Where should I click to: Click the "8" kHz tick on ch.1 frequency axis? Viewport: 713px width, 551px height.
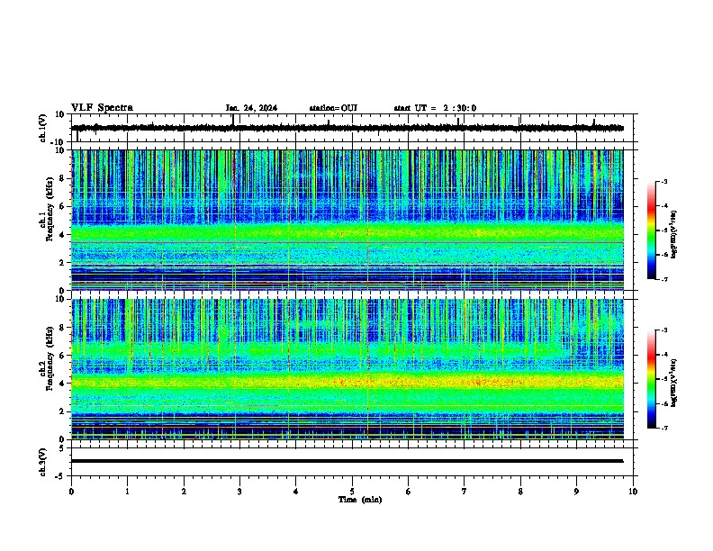click(63, 178)
